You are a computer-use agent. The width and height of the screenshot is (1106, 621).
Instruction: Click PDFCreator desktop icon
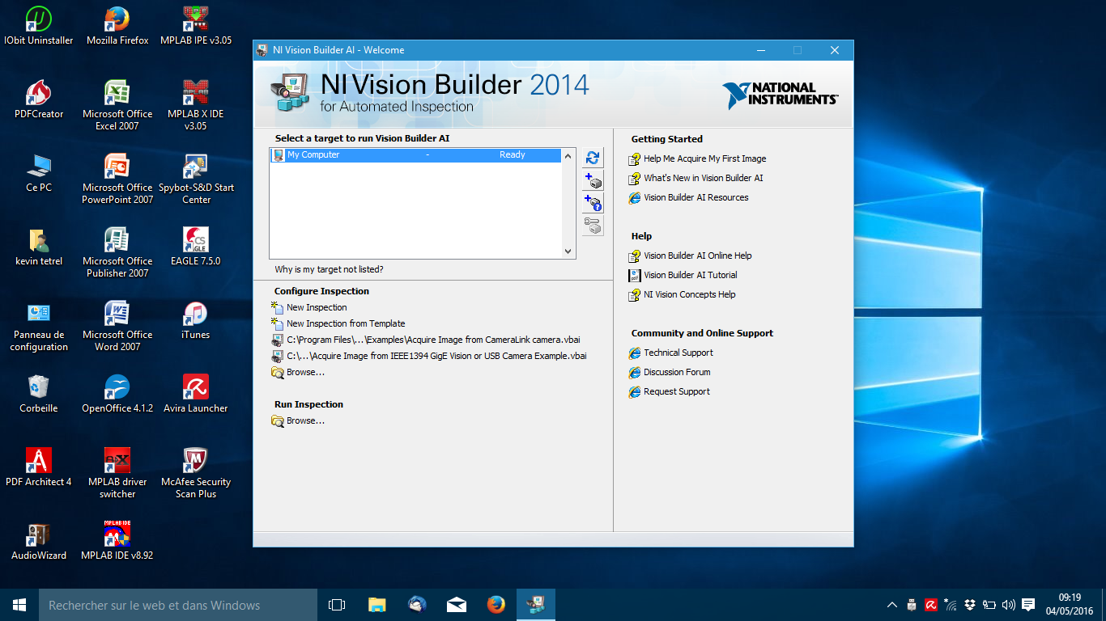(39, 99)
